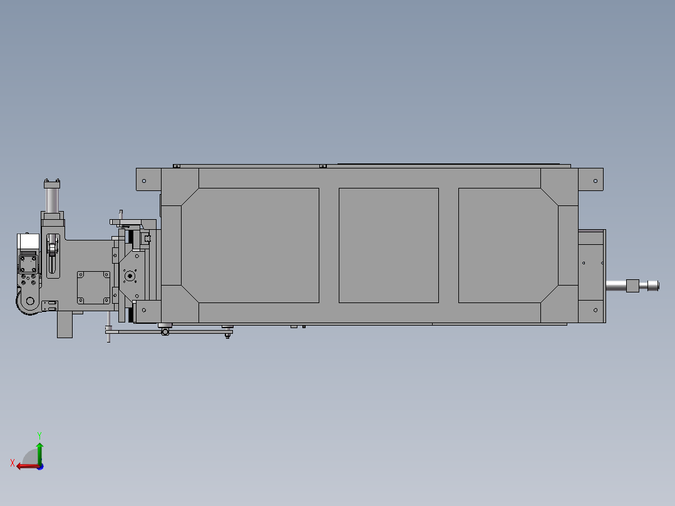
Task: Select the right end plate of the housing
Action: (x=591, y=276)
